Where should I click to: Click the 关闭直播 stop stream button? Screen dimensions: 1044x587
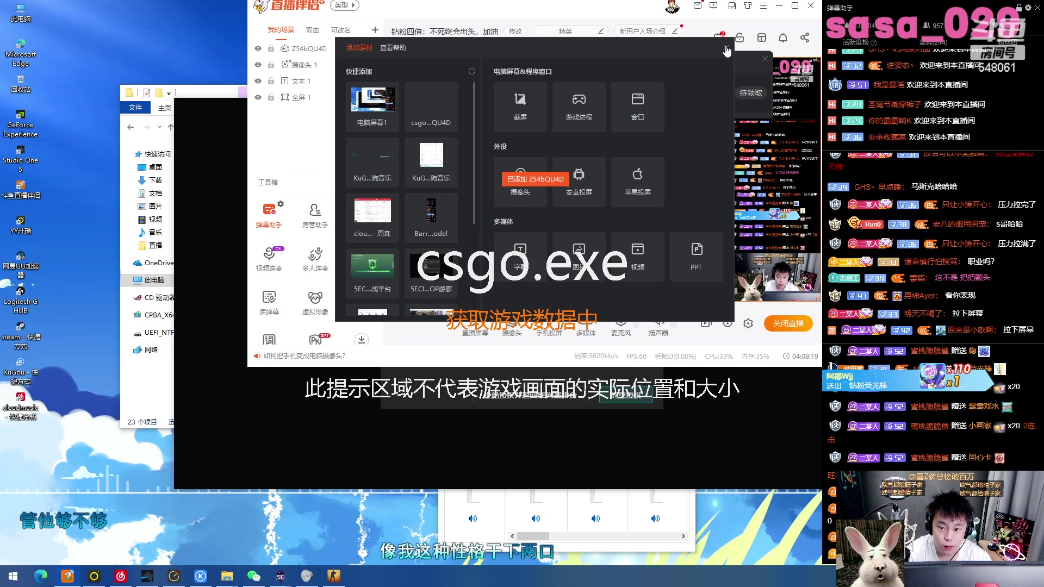pyautogui.click(x=788, y=323)
